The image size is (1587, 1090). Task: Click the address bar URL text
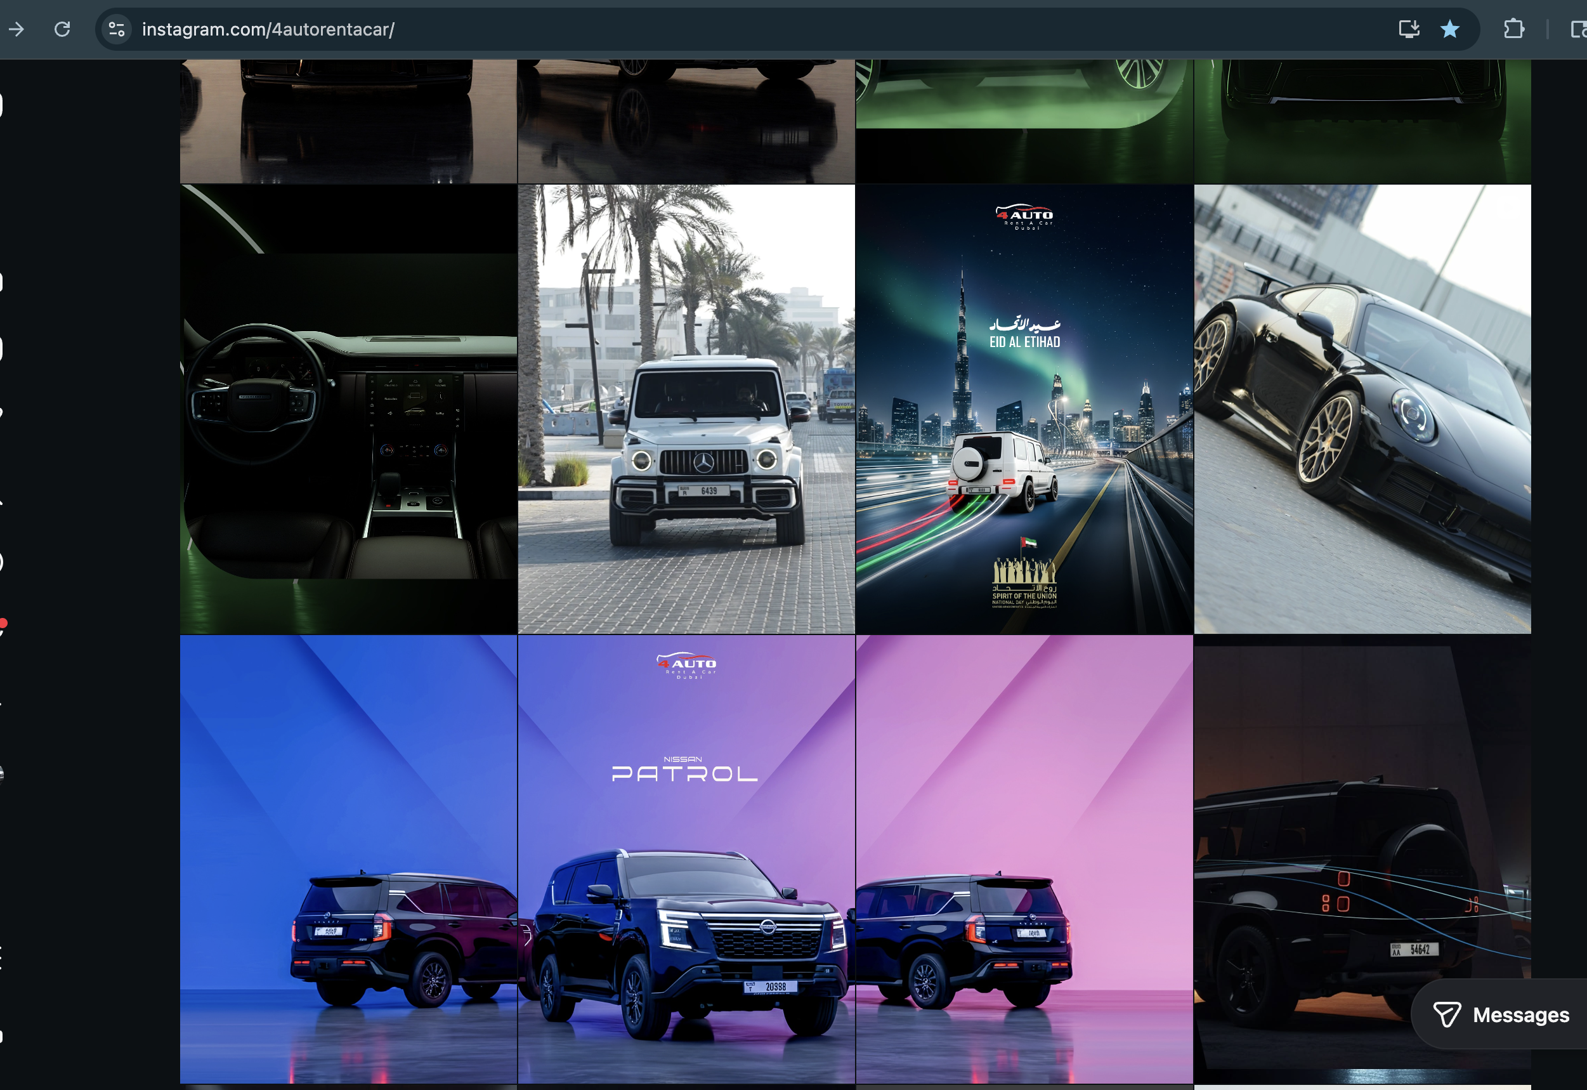tap(268, 29)
